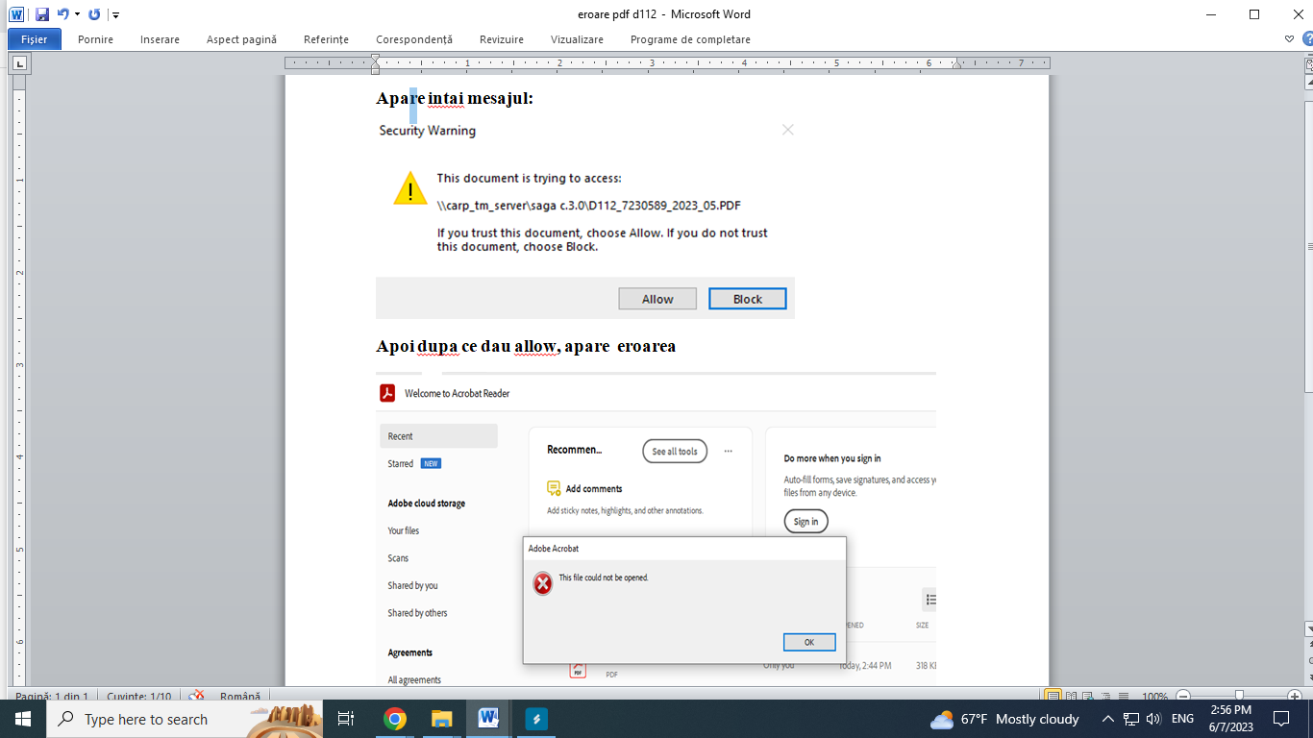Image resolution: width=1313 pixels, height=738 pixels.
Task: Open Google Chrome from the taskbar
Action: click(394, 719)
